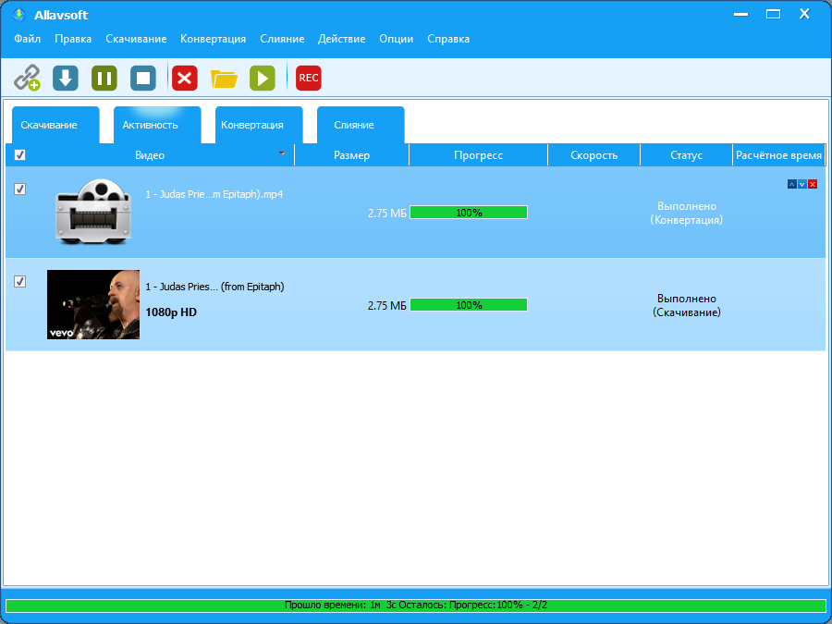Click the 1080p HD row progress bar
The image size is (832, 624).
[x=469, y=304]
